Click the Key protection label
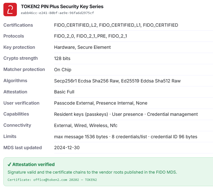The image size is (213, 189). 19,47
